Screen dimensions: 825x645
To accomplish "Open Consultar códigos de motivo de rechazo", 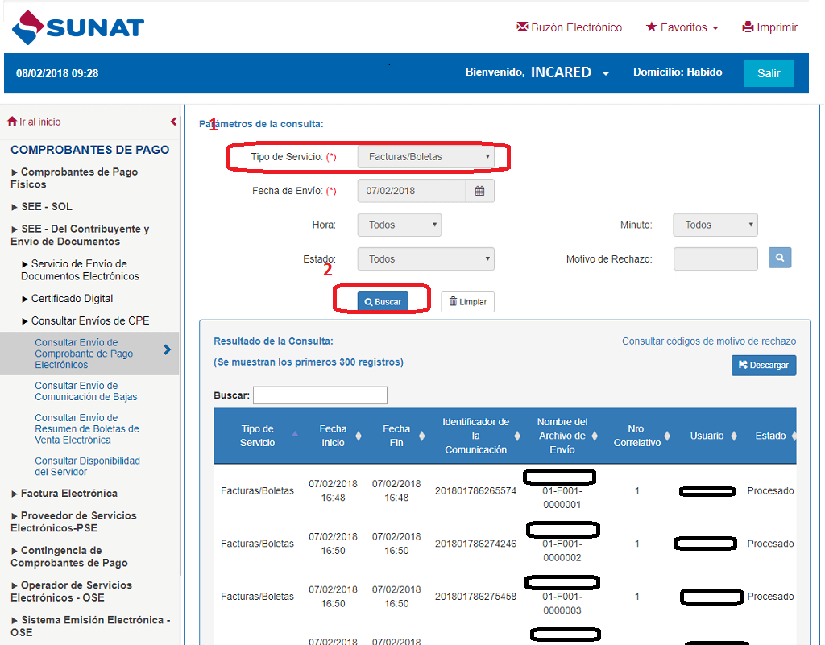I will (708, 341).
